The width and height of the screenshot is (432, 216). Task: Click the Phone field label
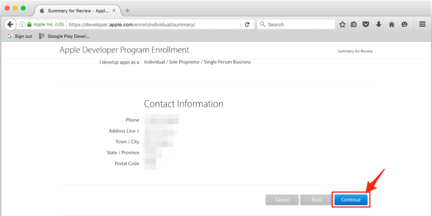click(x=132, y=120)
